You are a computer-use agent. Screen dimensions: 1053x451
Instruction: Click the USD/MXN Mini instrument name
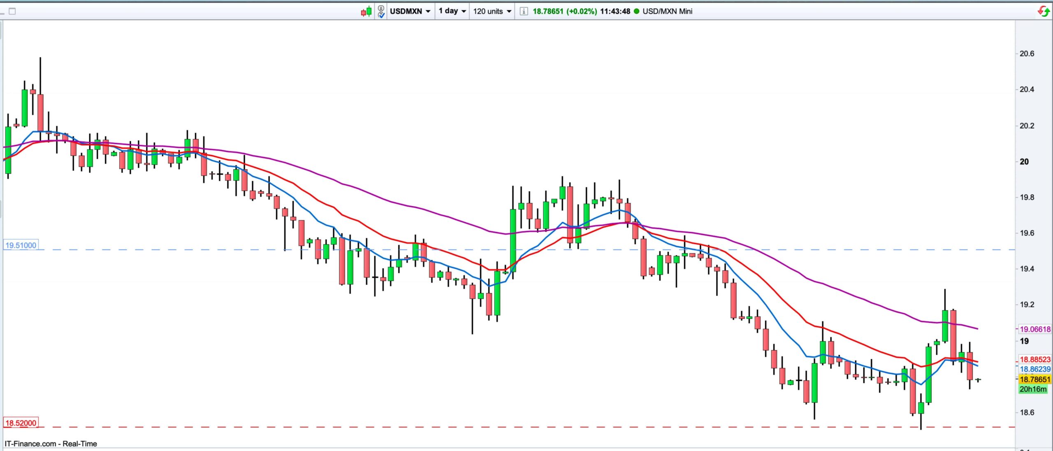pyautogui.click(x=667, y=11)
